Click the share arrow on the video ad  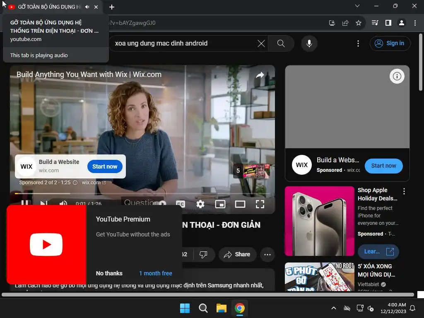click(x=260, y=75)
